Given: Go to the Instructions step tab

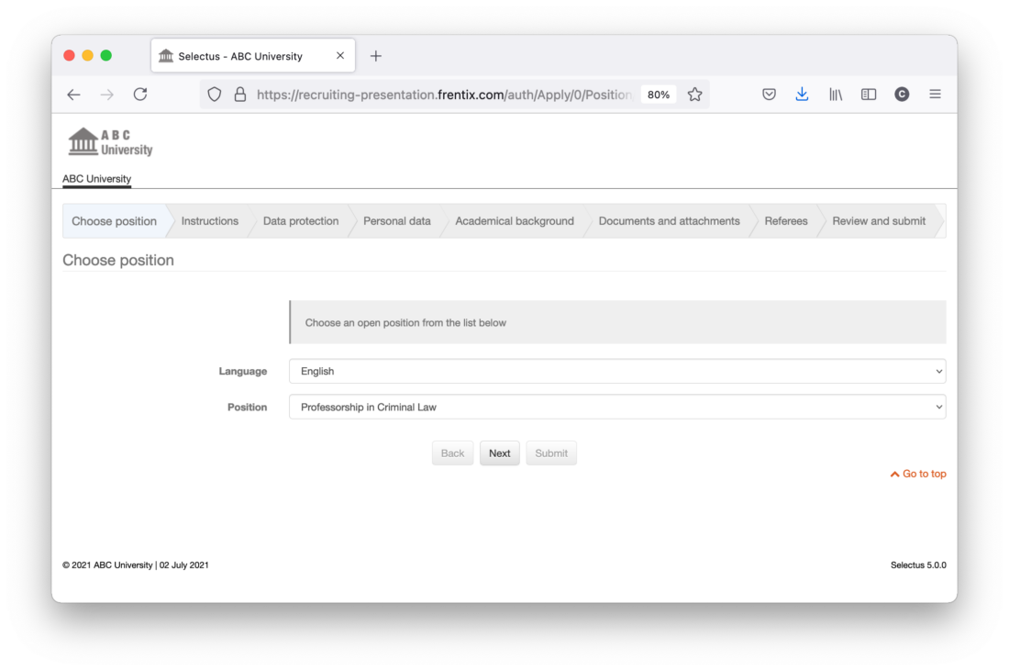Looking at the screenshot, I should pos(209,221).
